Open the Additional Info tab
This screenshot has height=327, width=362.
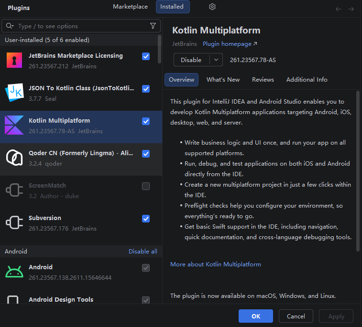click(x=307, y=80)
